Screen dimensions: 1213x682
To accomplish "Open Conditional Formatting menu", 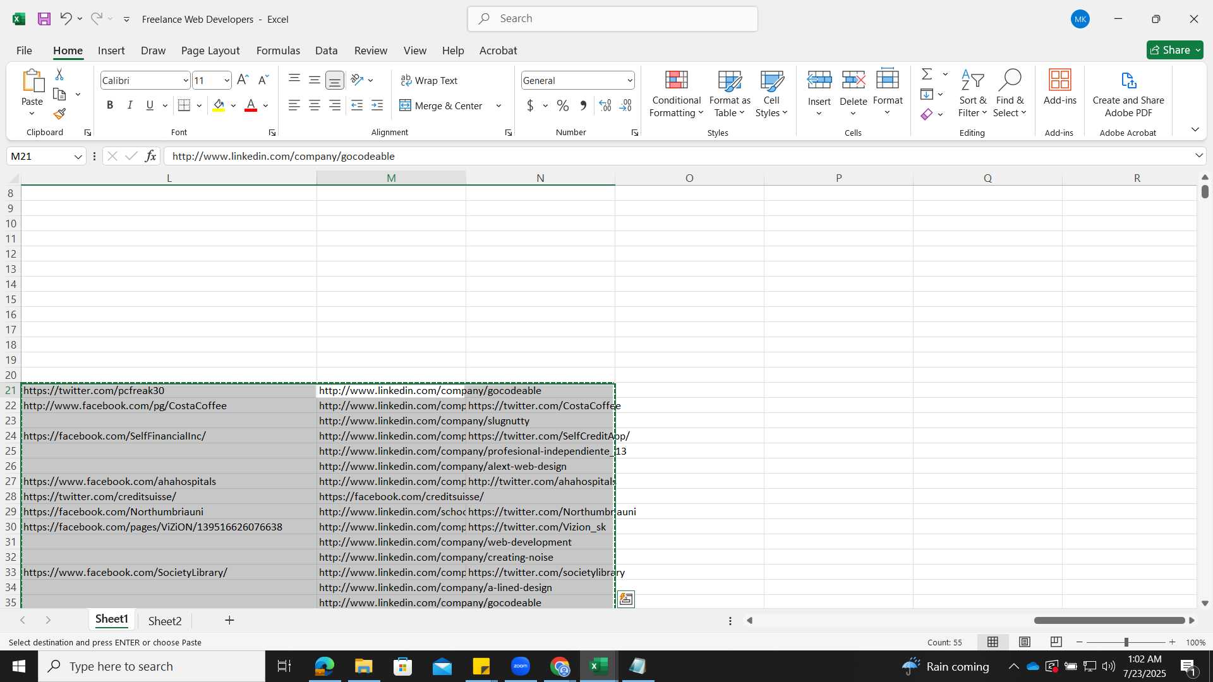I will click(676, 94).
